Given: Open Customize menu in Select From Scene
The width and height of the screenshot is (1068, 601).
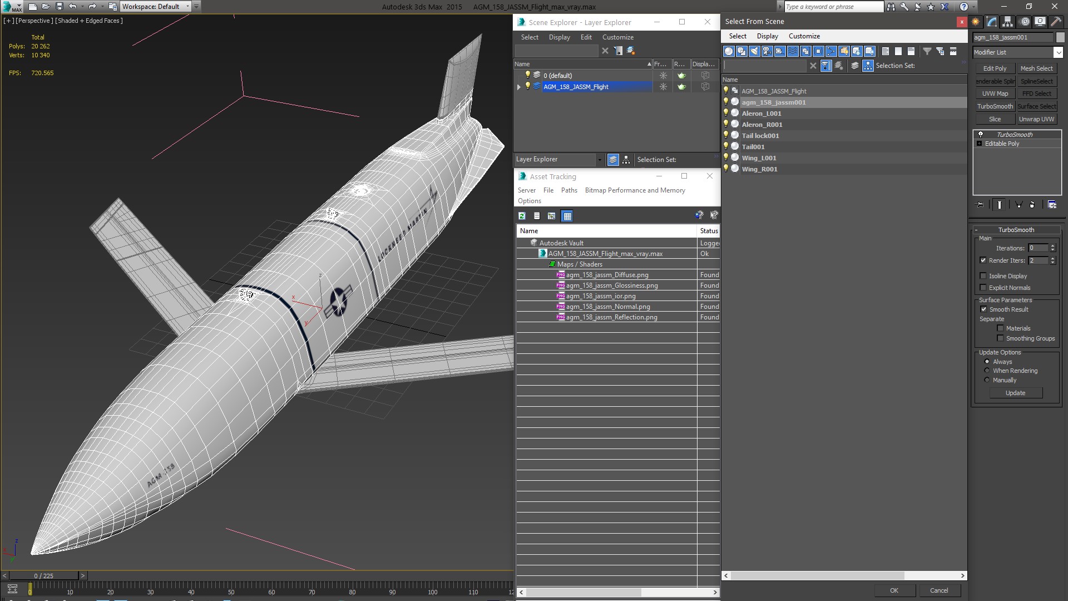Looking at the screenshot, I should [804, 36].
